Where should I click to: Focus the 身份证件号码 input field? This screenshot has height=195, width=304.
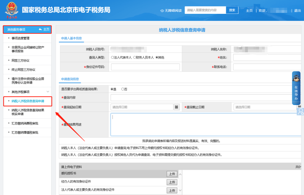(146, 67)
